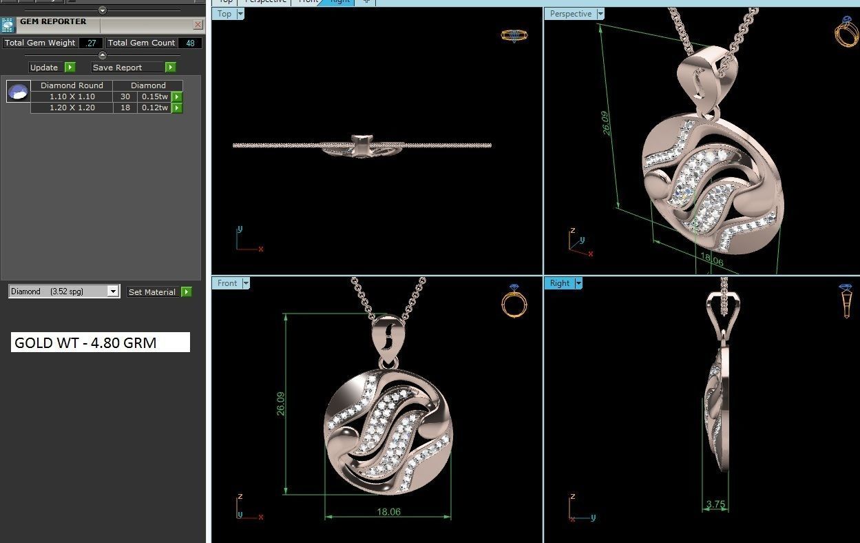Collapse the section above Gem Reporter header

(x=103, y=10)
